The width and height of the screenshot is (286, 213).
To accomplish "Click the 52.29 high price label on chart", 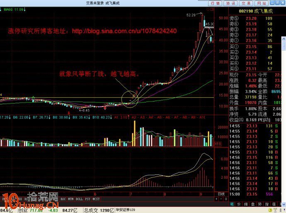I will [x=191, y=15].
